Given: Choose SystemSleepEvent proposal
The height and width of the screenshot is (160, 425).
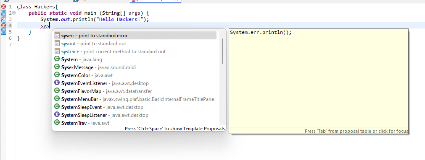Looking at the screenshot, I should coord(135,107).
